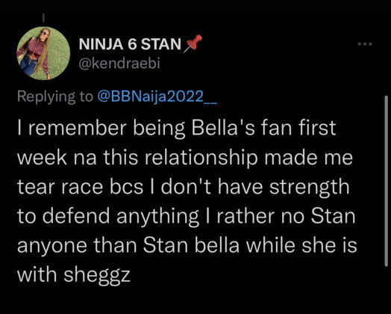This screenshot has height=314, width=391.
Task: Click the tweet line starting 'I remember being'
Action: pos(177,129)
